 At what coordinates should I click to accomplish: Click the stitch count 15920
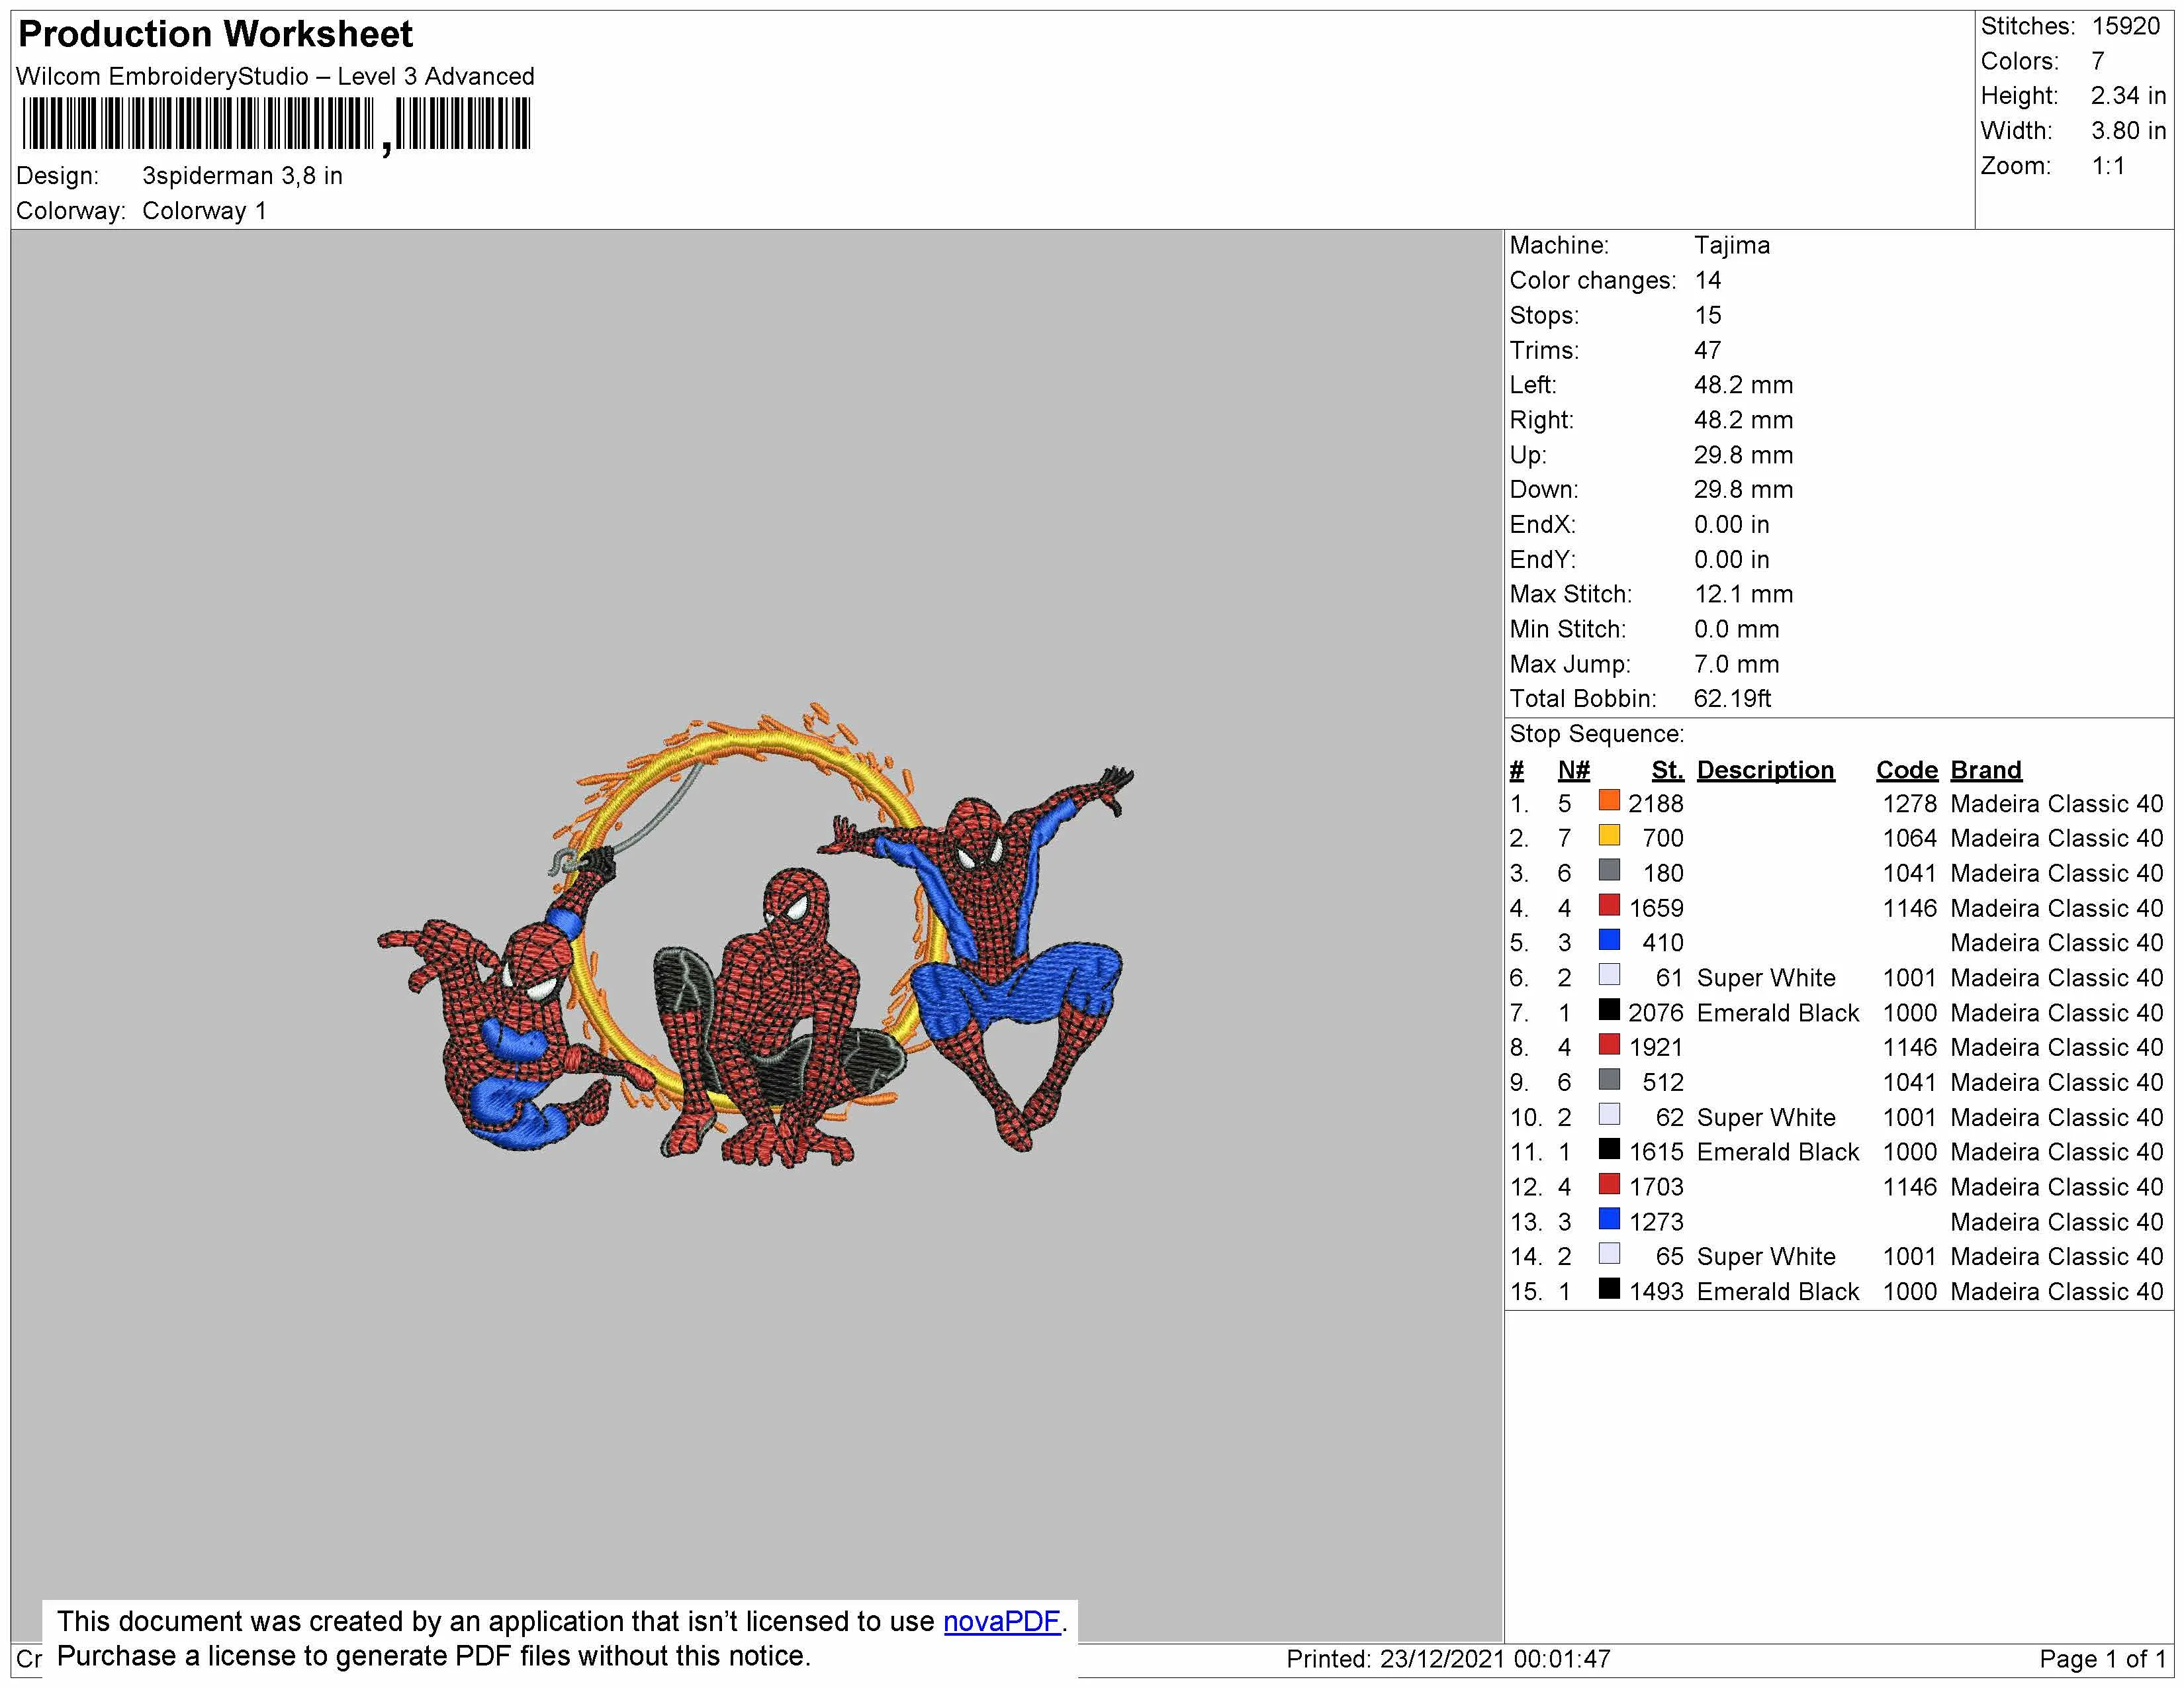[2126, 26]
